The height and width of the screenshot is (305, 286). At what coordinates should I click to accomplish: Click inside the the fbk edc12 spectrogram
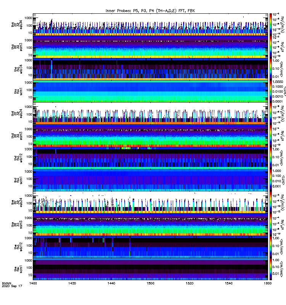150,247
